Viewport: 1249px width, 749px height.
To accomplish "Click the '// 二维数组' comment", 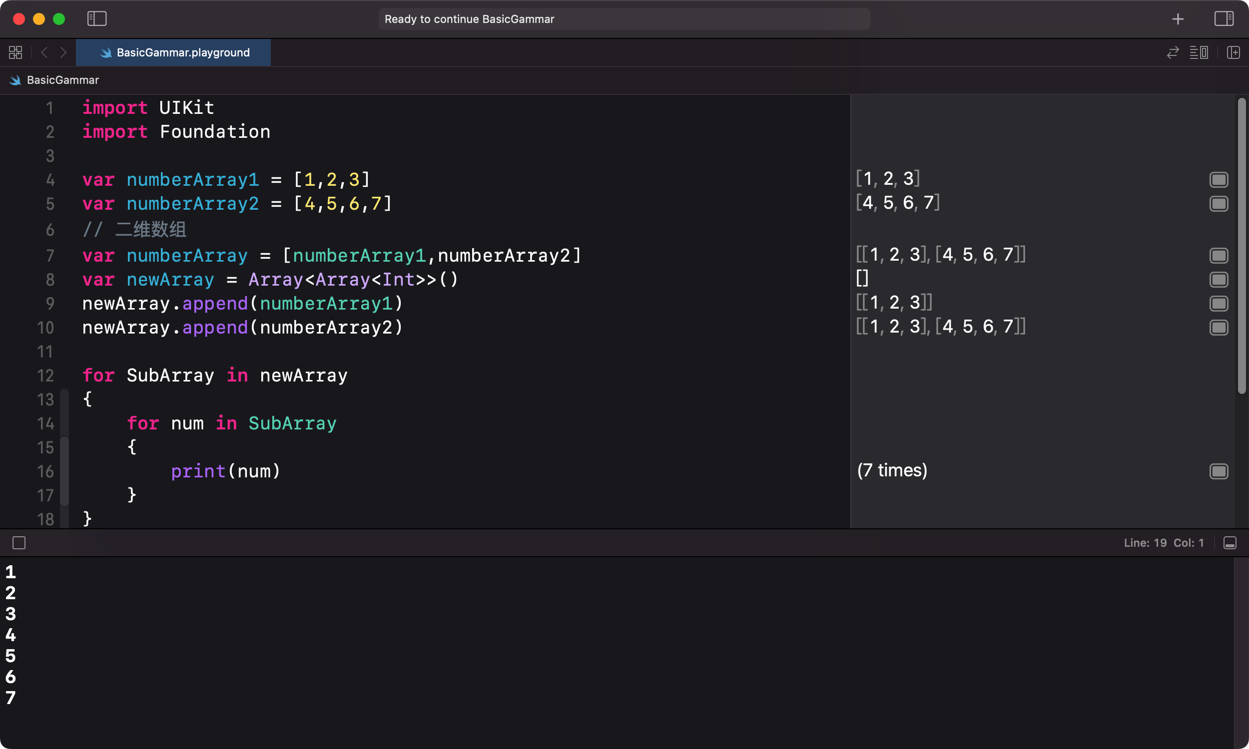I will (134, 229).
